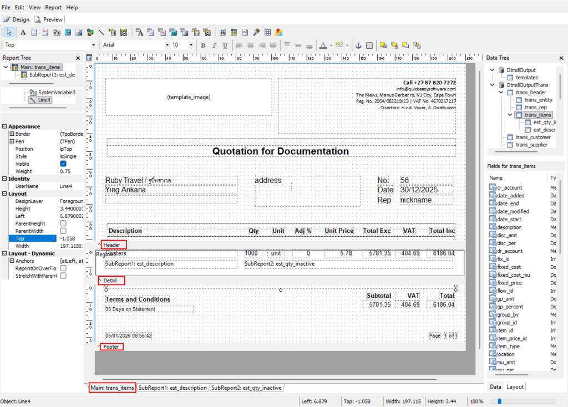Uncheck the Visible property checkbox
Viewport: 568px width, 407px height.
pos(63,164)
